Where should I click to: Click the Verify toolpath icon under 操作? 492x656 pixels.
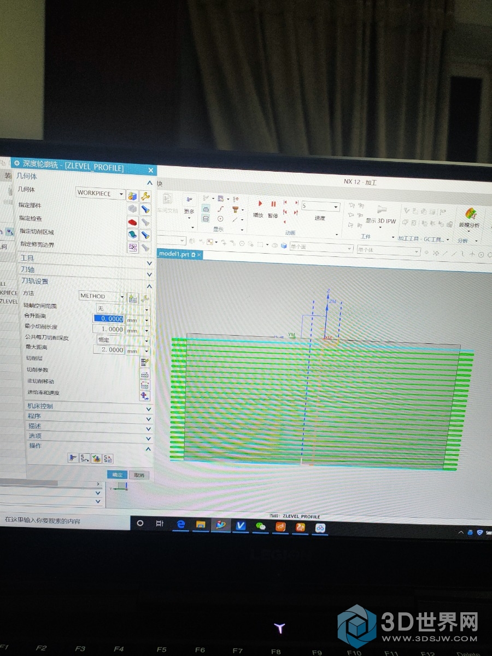pyautogui.click(x=97, y=458)
